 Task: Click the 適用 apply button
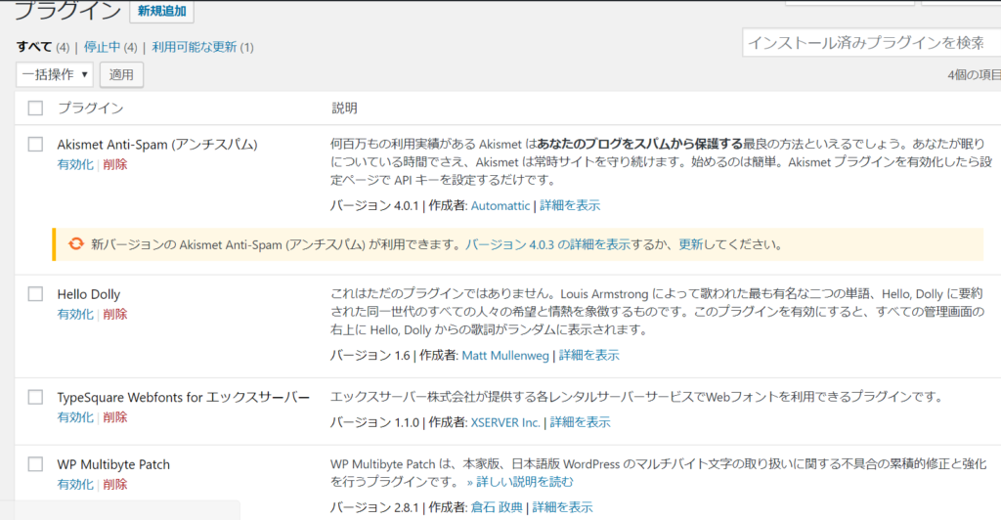121,74
